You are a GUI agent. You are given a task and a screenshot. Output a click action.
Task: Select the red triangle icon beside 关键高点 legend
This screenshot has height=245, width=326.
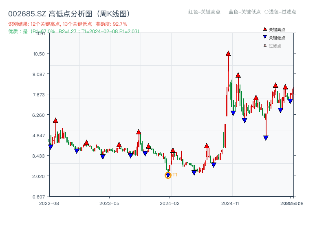(265, 29)
